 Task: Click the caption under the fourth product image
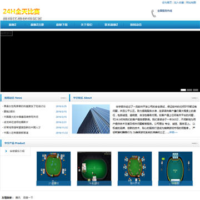[x=176, y=183]
